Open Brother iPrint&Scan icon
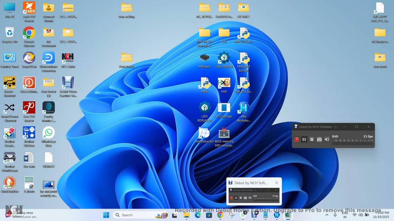The height and width of the screenshot is (221, 394). coord(10,161)
